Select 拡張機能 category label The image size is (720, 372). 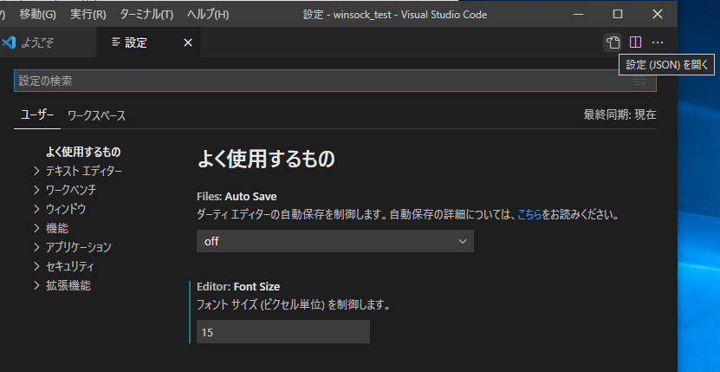[x=68, y=285]
